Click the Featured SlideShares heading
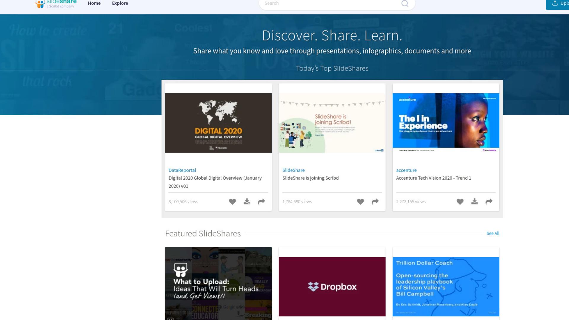The width and height of the screenshot is (569, 320). (x=203, y=233)
